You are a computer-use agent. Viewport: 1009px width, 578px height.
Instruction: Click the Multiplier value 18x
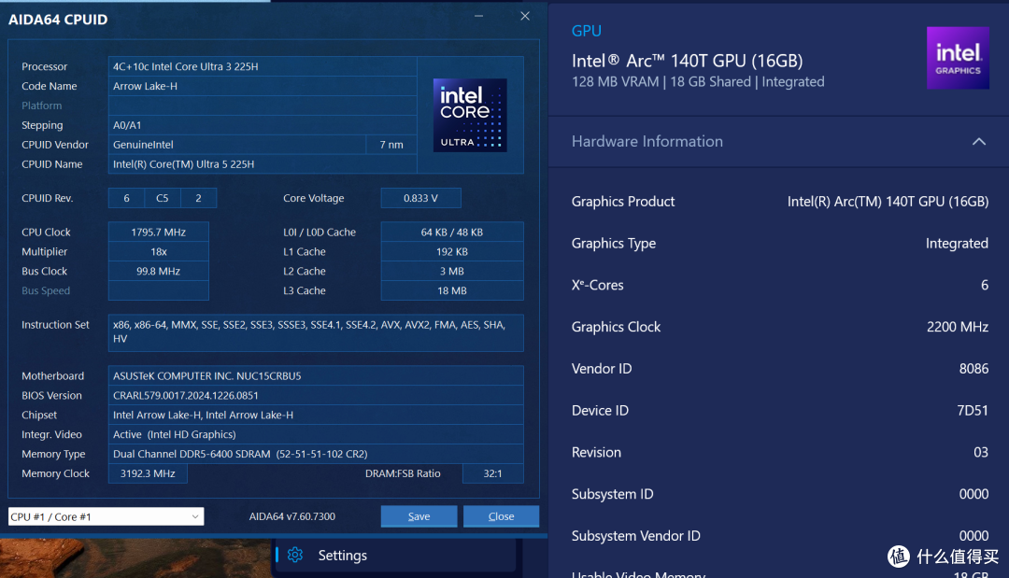tap(158, 251)
